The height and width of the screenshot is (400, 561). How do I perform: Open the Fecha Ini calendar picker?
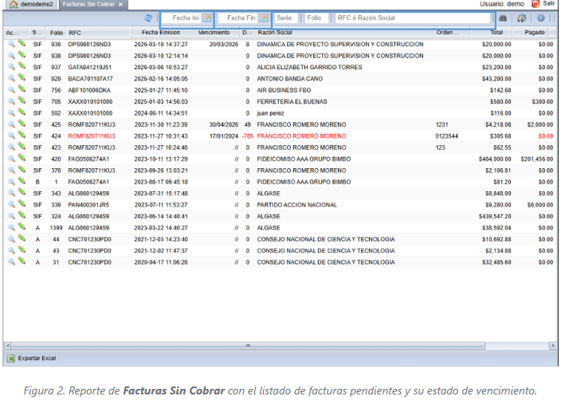tap(206, 18)
